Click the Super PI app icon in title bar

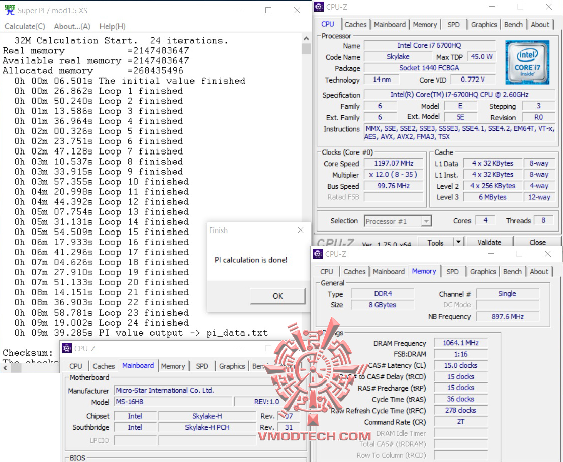tap(10, 10)
